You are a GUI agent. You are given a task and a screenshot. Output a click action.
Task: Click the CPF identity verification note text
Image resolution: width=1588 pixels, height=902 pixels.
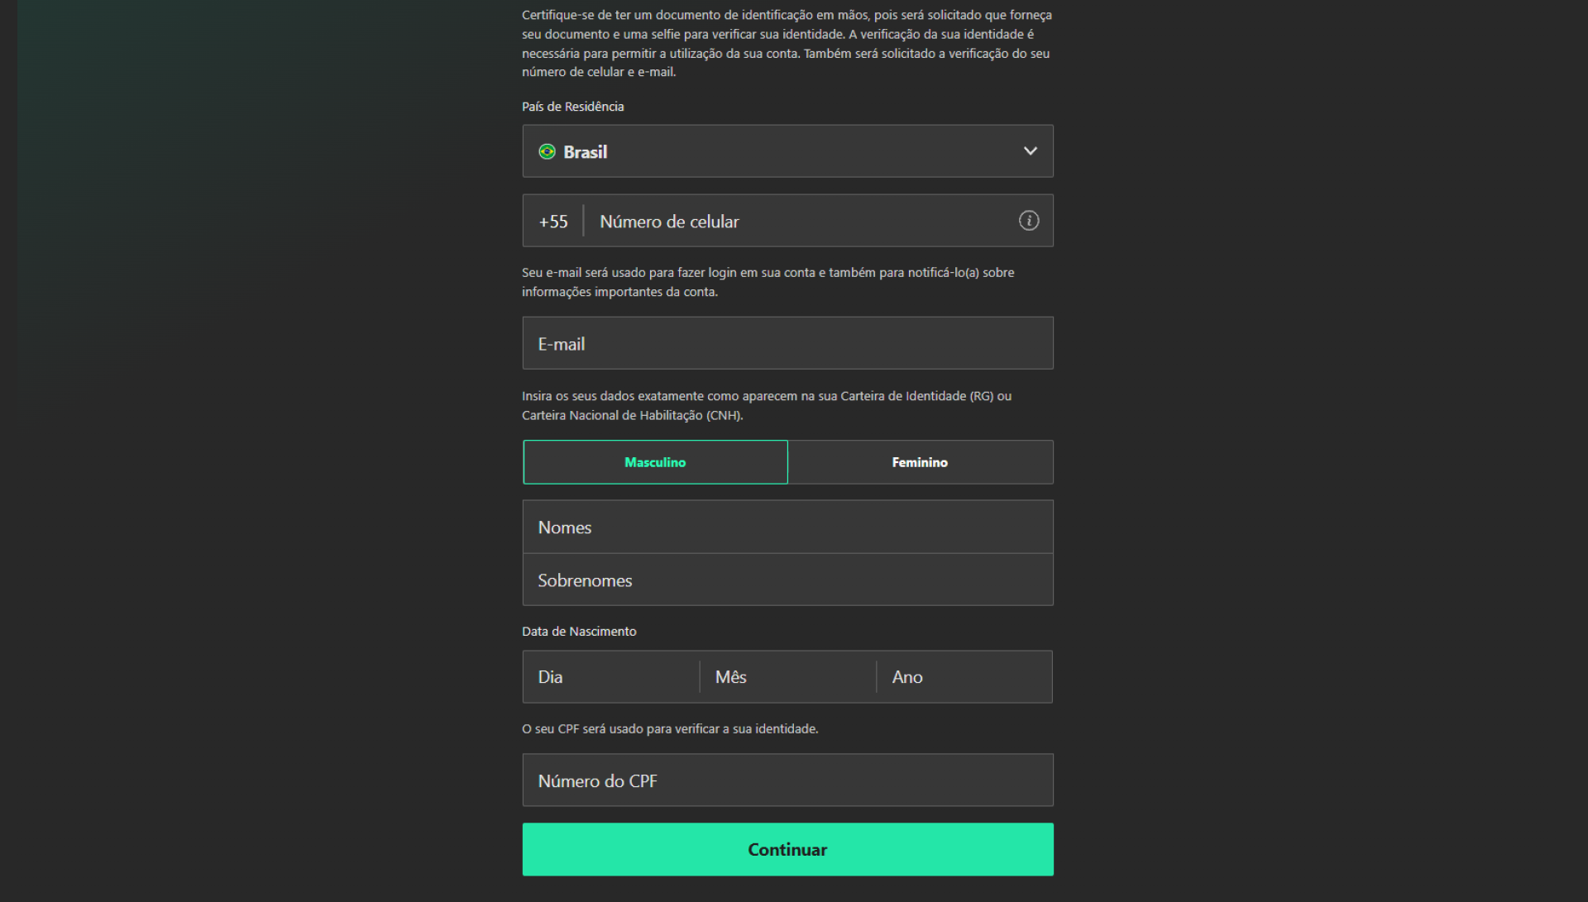click(670, 729)
